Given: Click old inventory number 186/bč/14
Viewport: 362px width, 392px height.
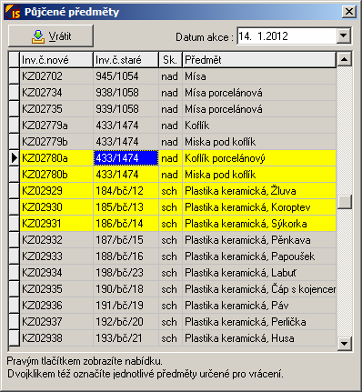Looking at the screenshot, I should [126, 224].
